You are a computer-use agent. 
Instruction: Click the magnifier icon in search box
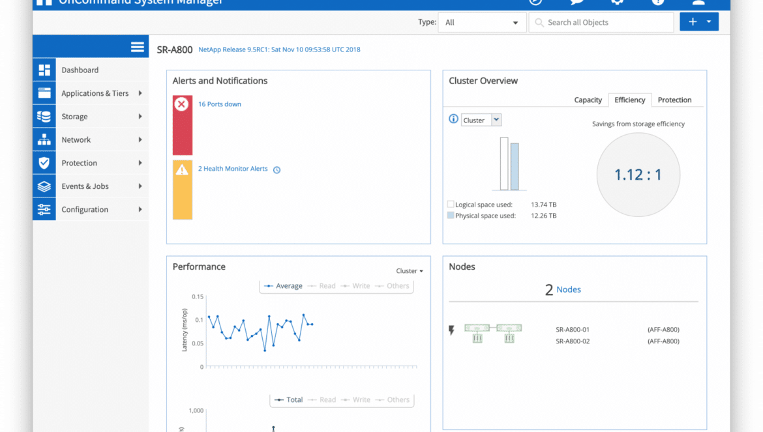click(x=539, y=22)
